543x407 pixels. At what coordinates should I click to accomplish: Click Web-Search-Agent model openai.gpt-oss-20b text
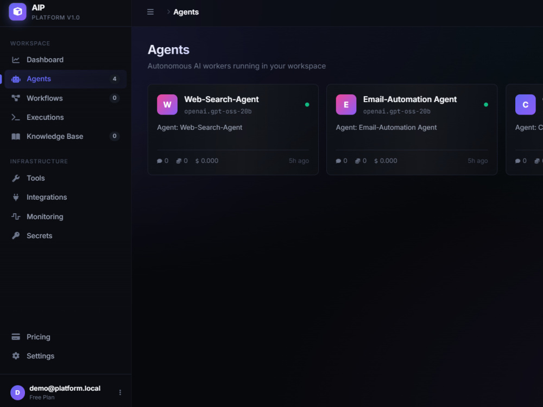[x=218, y=111]
